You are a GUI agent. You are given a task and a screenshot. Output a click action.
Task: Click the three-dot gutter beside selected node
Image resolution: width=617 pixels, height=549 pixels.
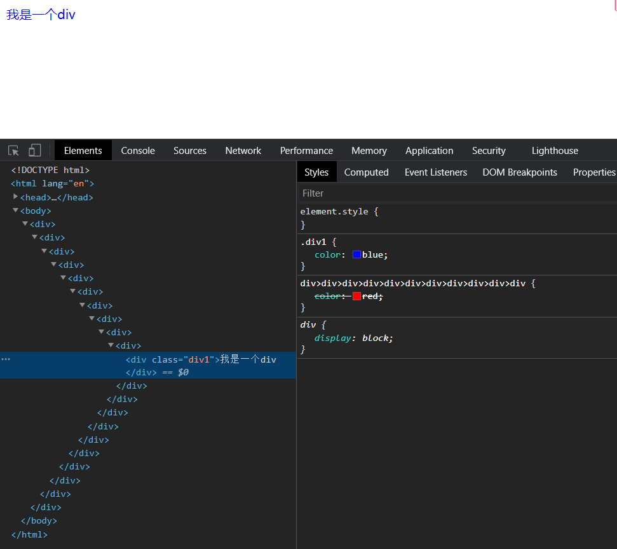coord(6,359)
